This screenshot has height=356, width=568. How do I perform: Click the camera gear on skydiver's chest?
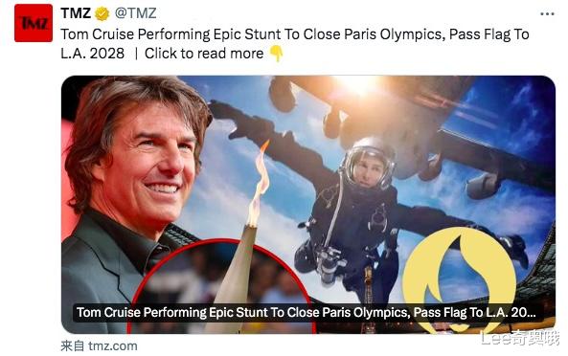pyautogui.click(x=328, y=260)
